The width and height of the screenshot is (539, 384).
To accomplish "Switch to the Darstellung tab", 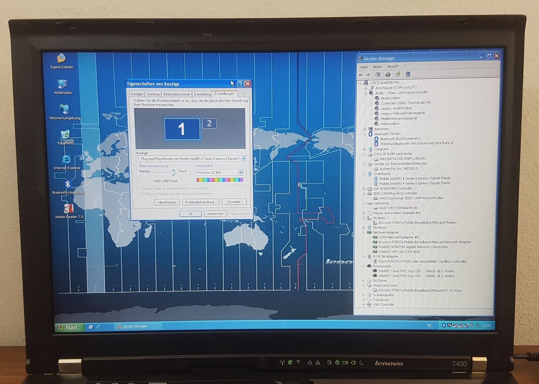I will tap(202, 94).
